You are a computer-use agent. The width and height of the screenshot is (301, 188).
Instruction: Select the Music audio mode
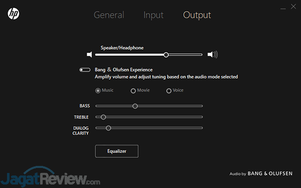104,90
